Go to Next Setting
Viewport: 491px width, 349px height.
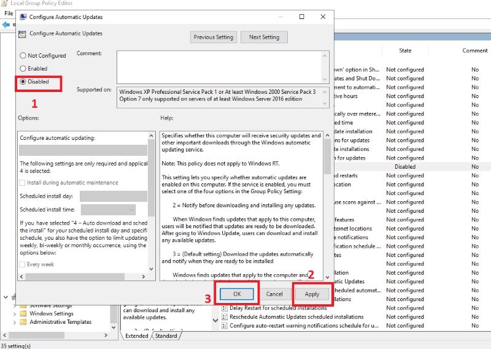tap(264, 37)
